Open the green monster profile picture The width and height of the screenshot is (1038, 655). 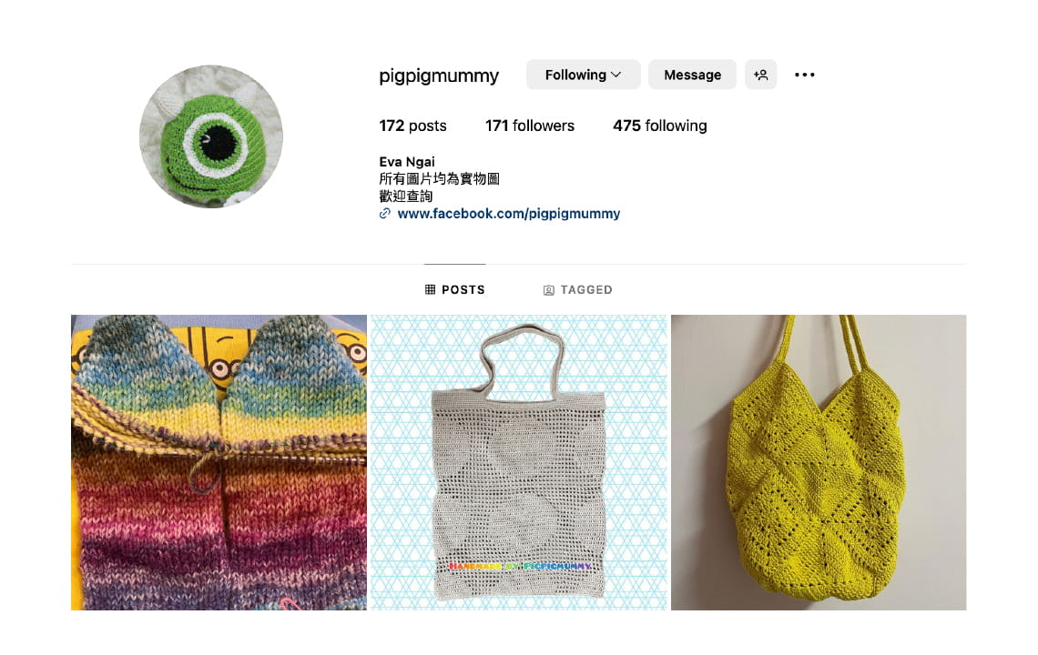coord(211,136)
